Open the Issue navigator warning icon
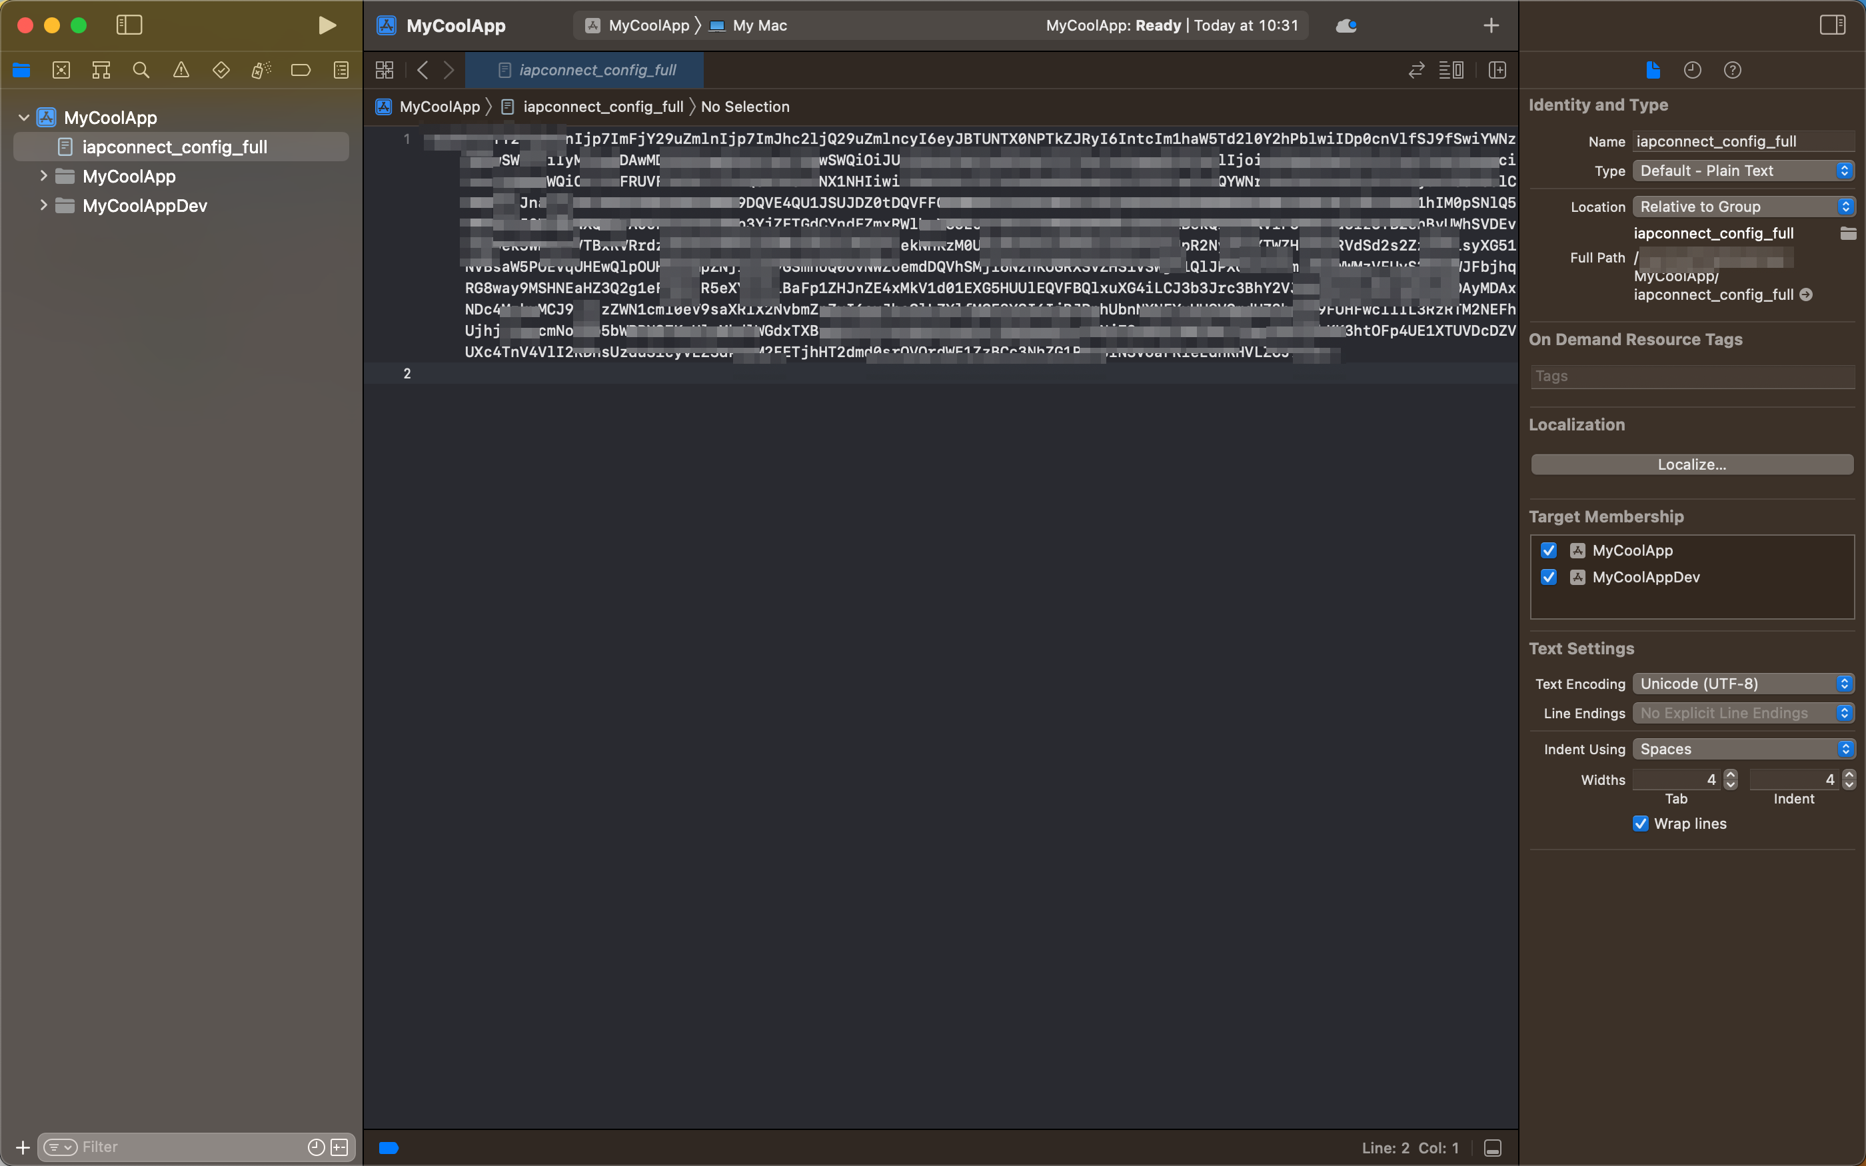 181,70
